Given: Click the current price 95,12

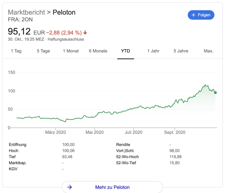Looking at the screenshot, I should pyautogui.click(x=19, y=32).
